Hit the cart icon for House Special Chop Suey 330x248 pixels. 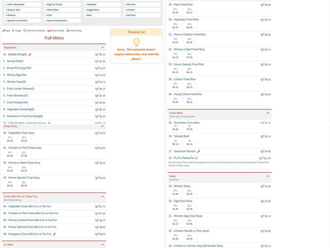97,178
